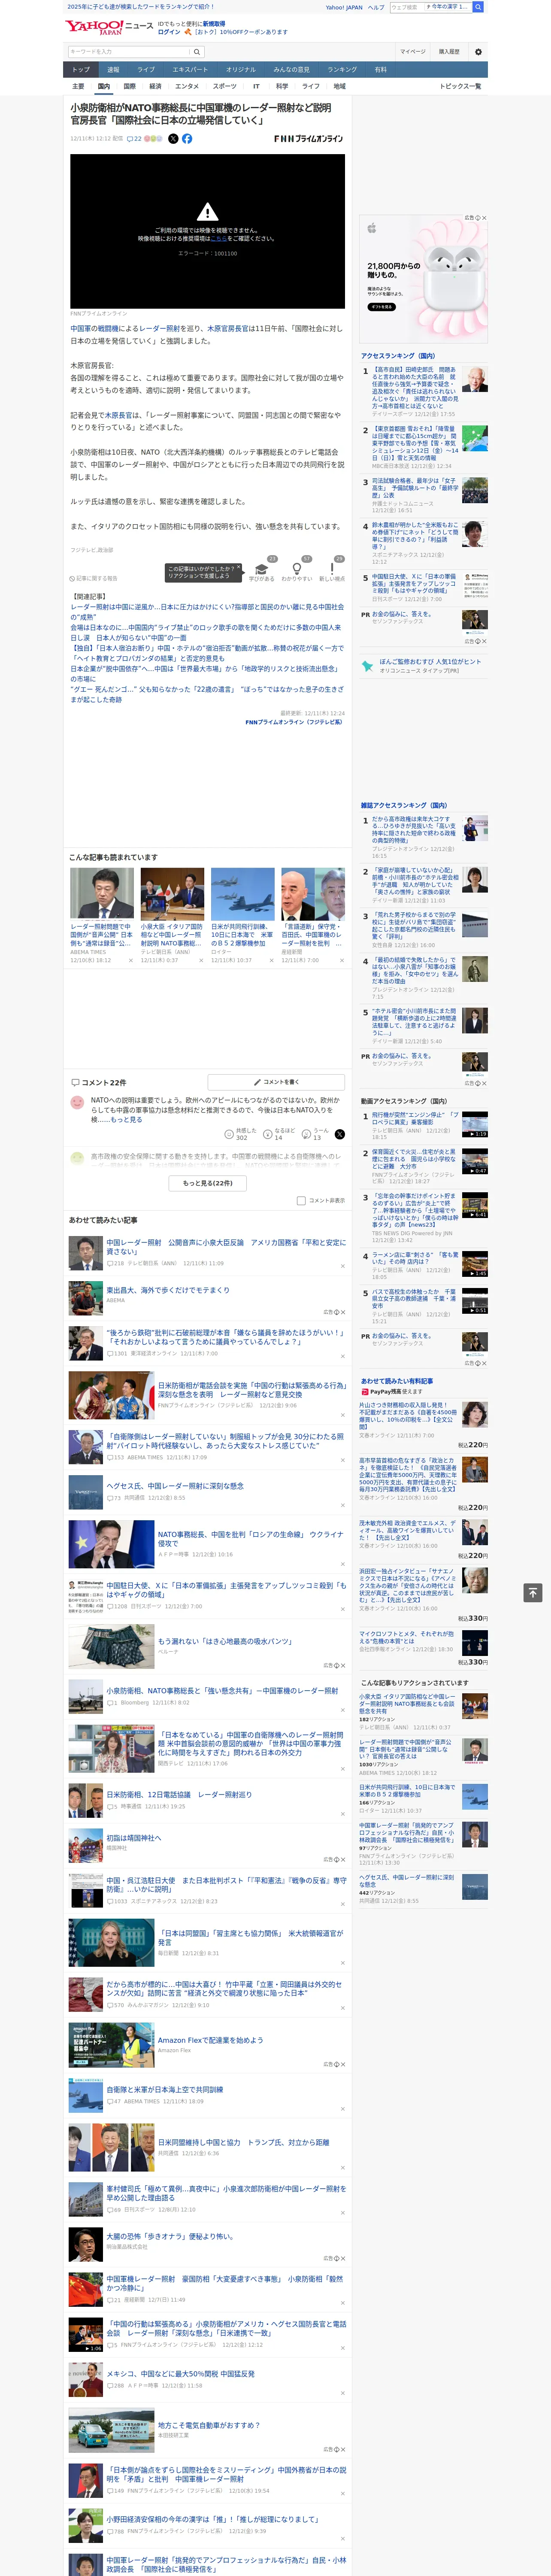Open the settings gear in the header
Screen dimensions: 551x2576
pyautogui.click(x=477, y=52)
